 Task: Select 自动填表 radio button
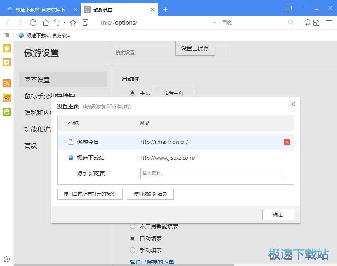[x=133, y=238]
